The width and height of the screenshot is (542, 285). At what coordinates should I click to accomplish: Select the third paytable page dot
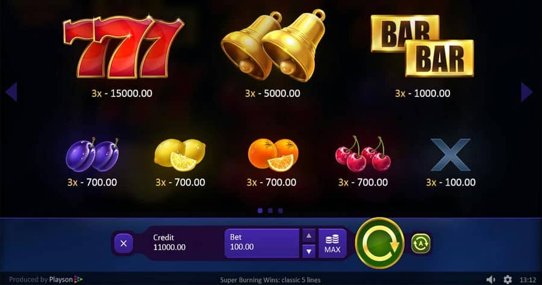[x=280, y=210]
